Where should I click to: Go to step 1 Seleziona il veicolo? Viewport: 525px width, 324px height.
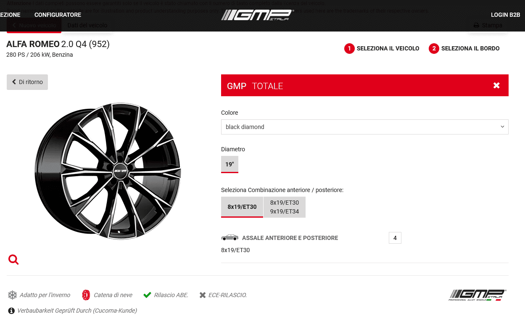pyautogui.click(x=382, y=49)
